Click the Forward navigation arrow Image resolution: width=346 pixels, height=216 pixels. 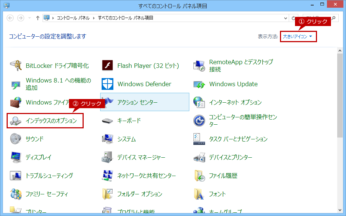pyautogui.click(x=21, y=18)
